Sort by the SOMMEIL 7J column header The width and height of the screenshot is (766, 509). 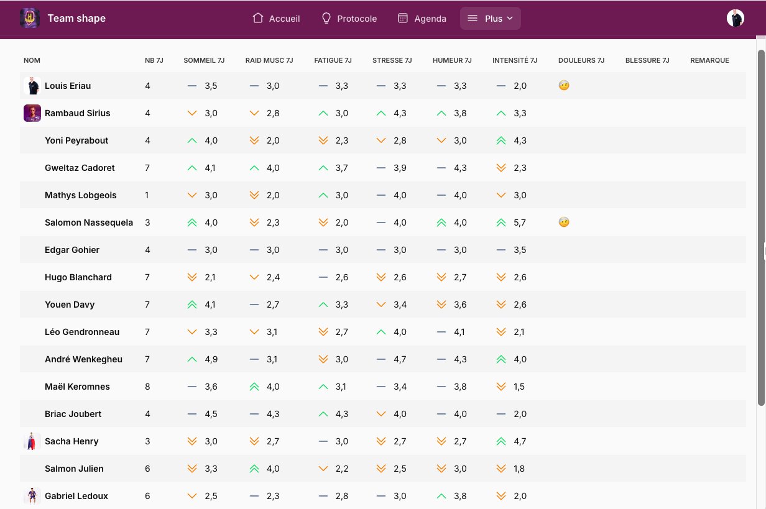(204, 60)
